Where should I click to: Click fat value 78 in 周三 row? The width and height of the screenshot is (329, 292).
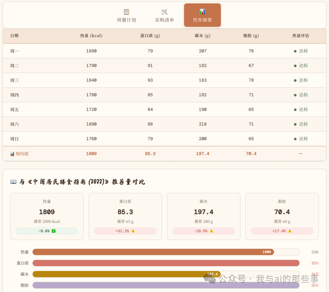point(251,80)
